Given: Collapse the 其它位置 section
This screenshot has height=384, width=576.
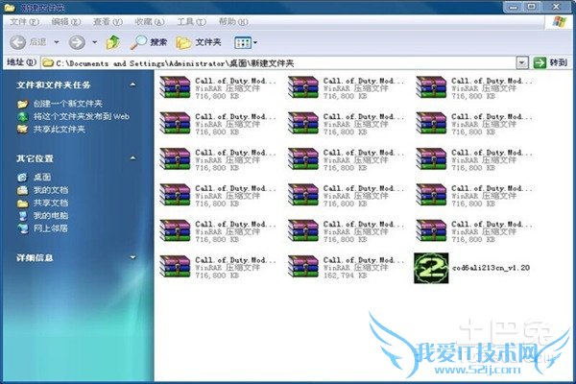Looking at the screenshot, I should coord(133,158).
